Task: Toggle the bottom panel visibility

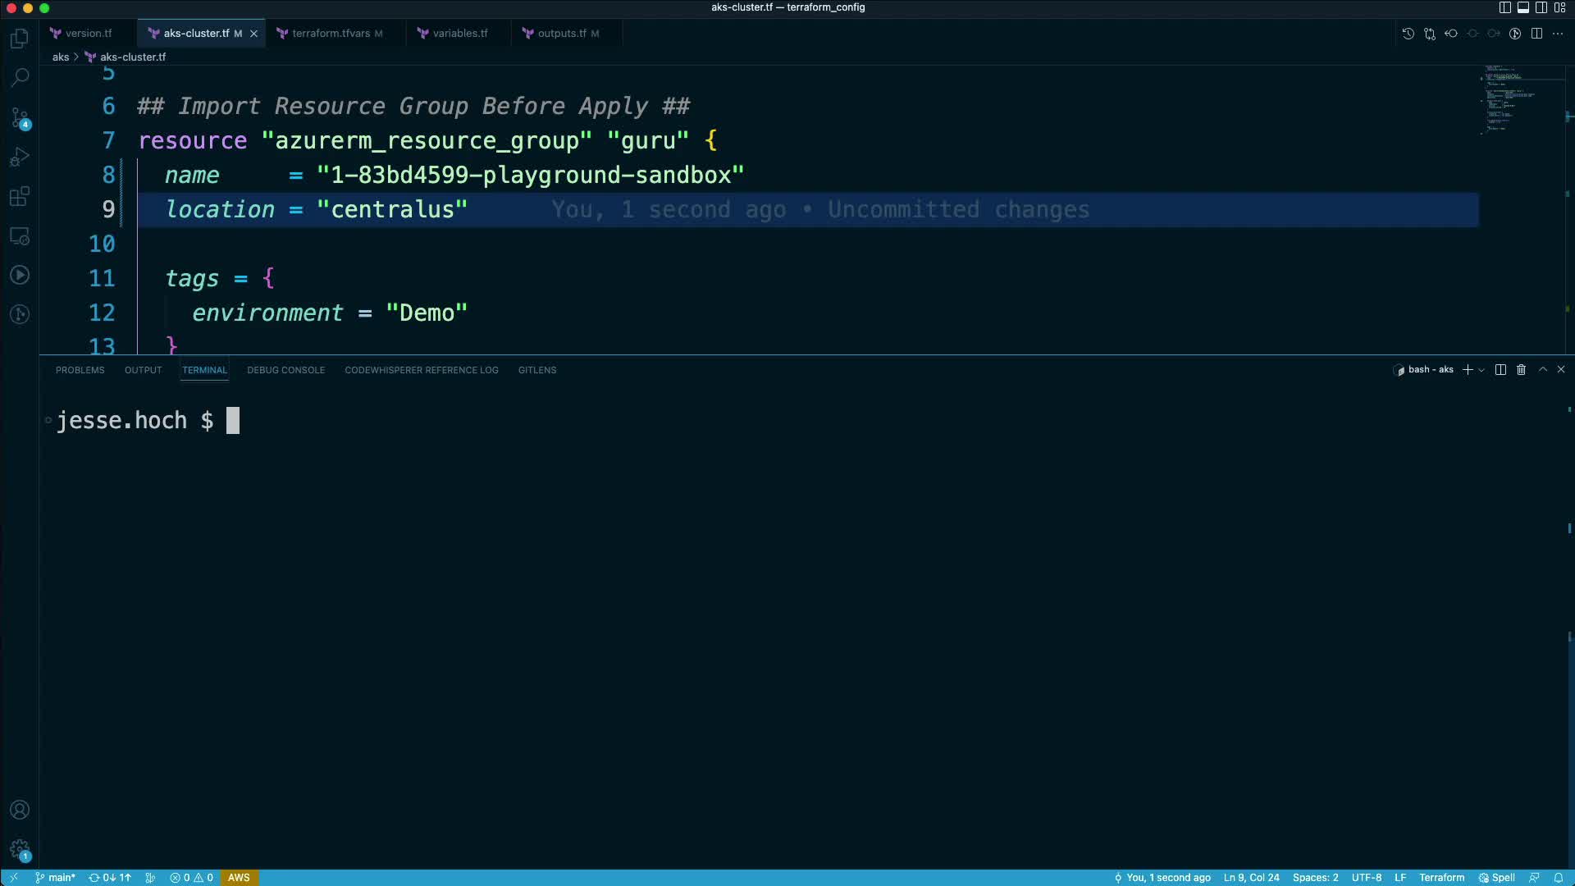Action: click(x=1522, y=7)
